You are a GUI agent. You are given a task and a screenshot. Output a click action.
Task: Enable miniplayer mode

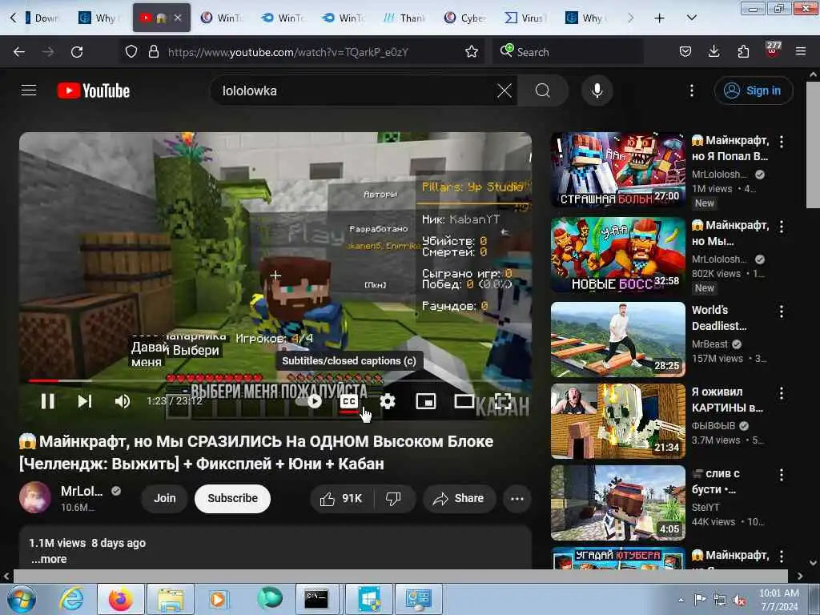coord(426,401)
